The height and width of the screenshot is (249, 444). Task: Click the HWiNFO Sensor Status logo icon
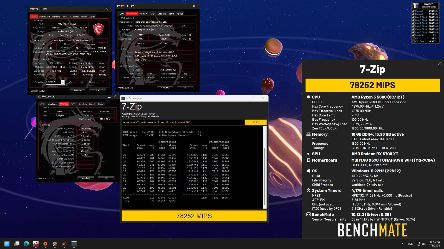coord(416,5)
